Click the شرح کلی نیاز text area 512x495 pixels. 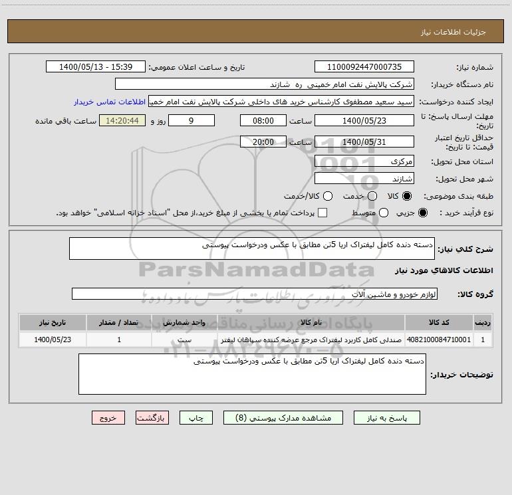(252, 248)
